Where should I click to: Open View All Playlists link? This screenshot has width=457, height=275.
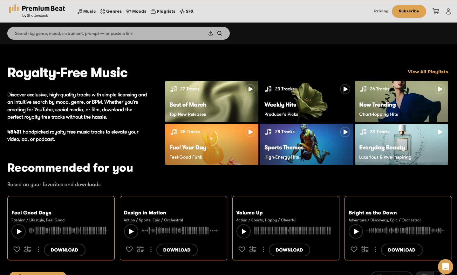pyautogui.click(x=428, y=72)
